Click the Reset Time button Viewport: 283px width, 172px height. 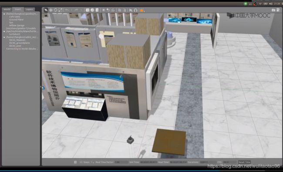coord(244,162)
